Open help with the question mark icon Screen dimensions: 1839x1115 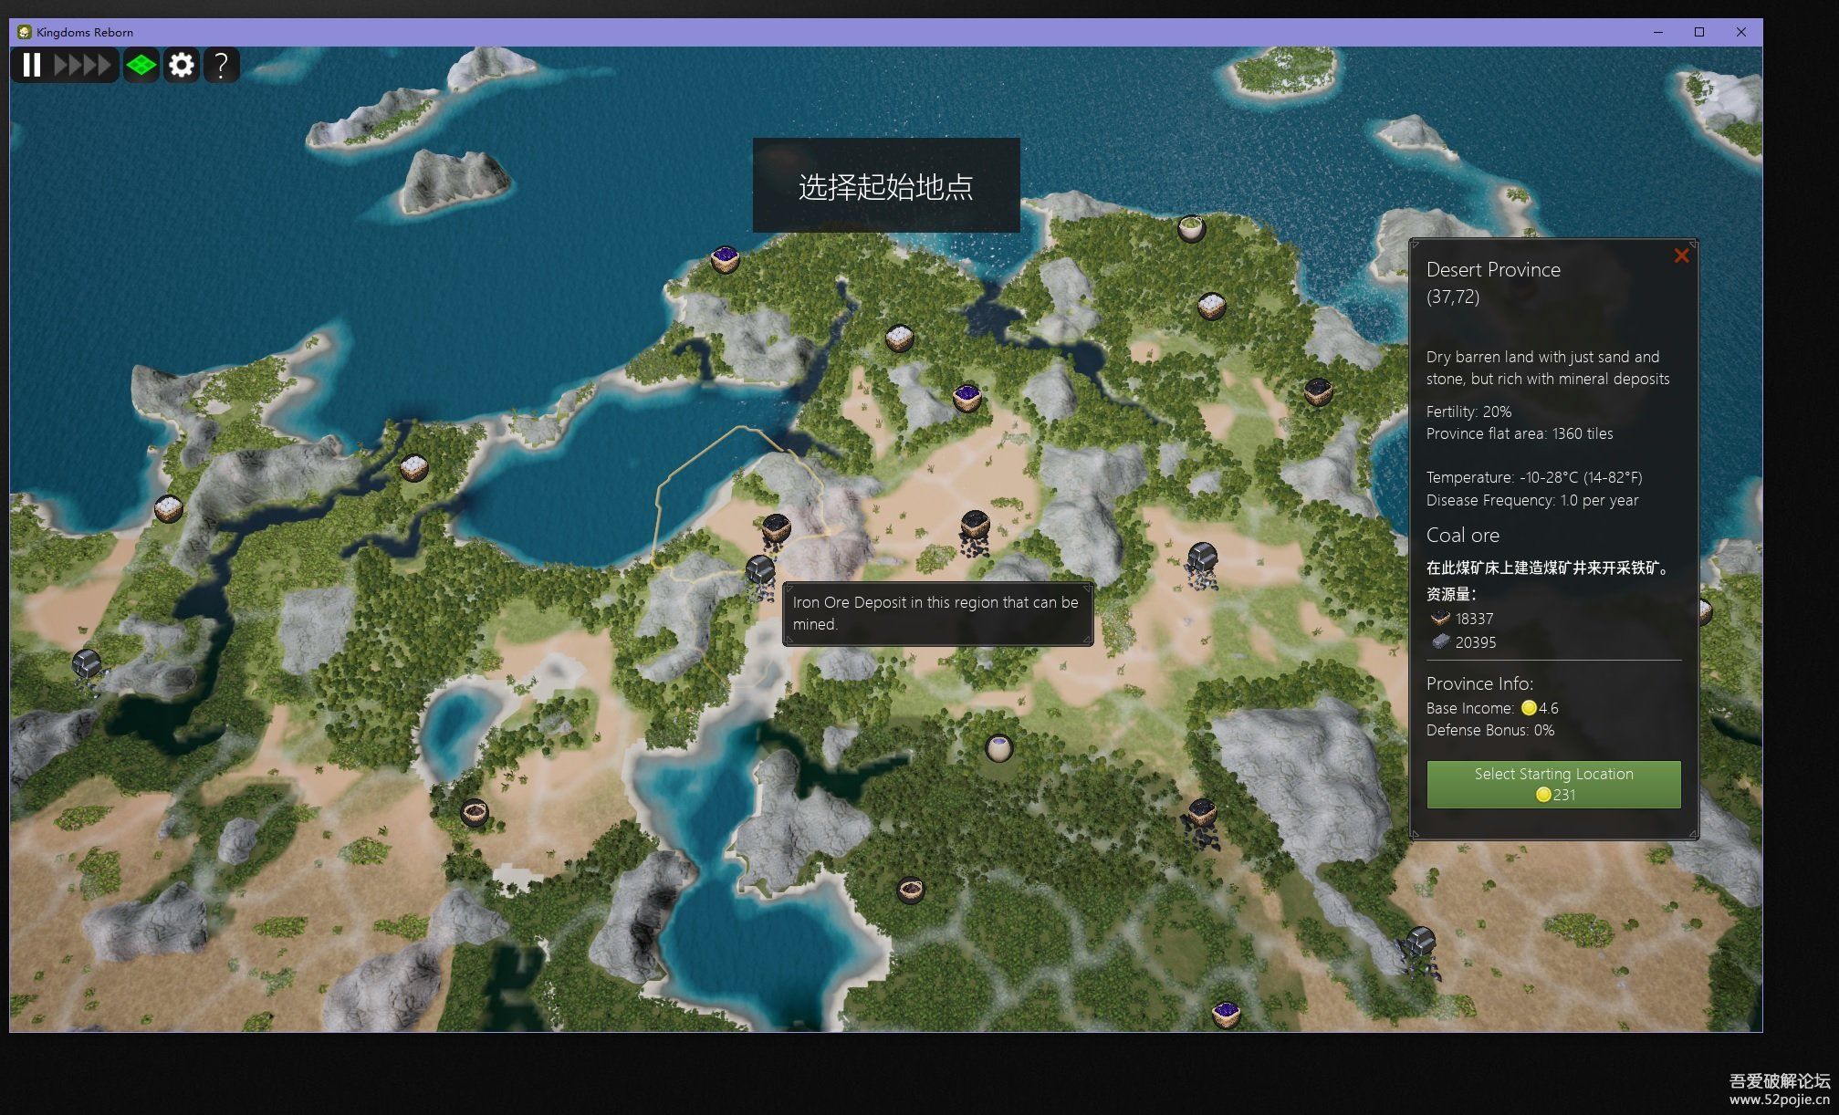[221, 65]
